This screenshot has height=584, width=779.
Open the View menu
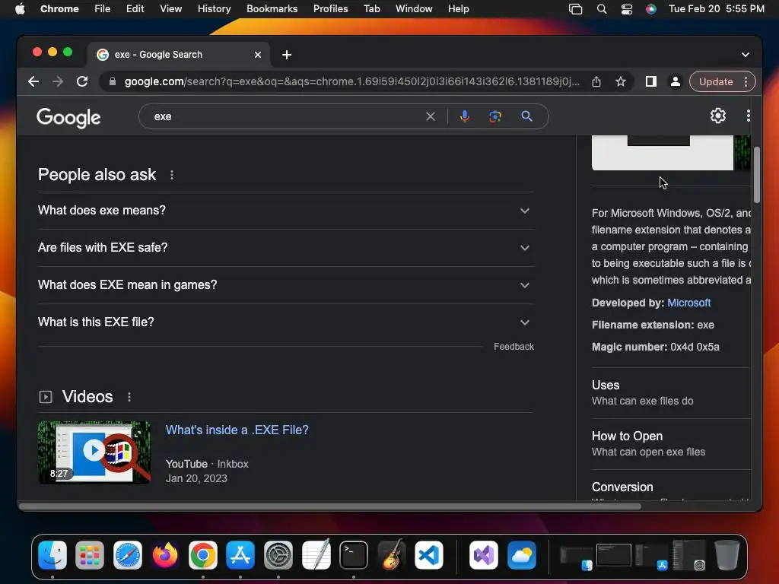click(170, 9)
